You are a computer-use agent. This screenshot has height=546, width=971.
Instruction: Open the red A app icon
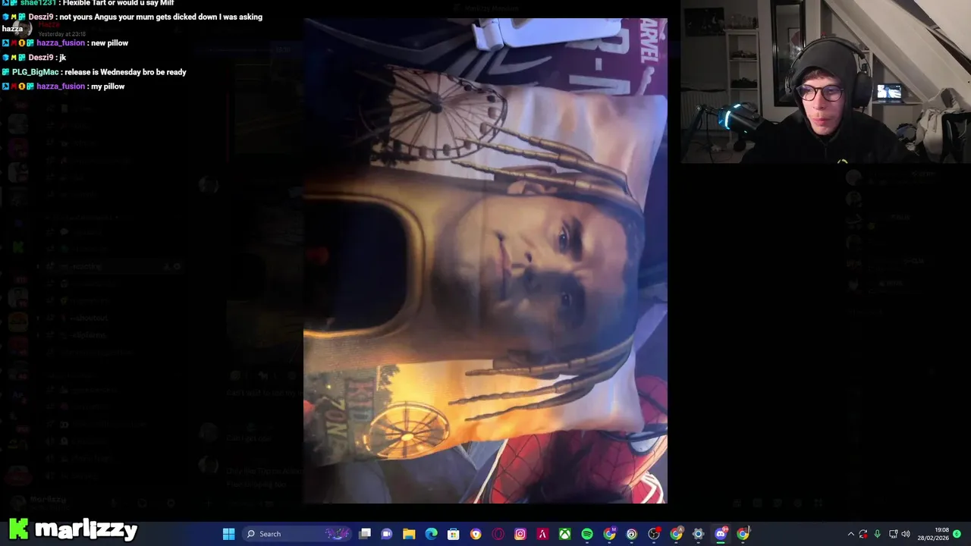coord(542,534)
